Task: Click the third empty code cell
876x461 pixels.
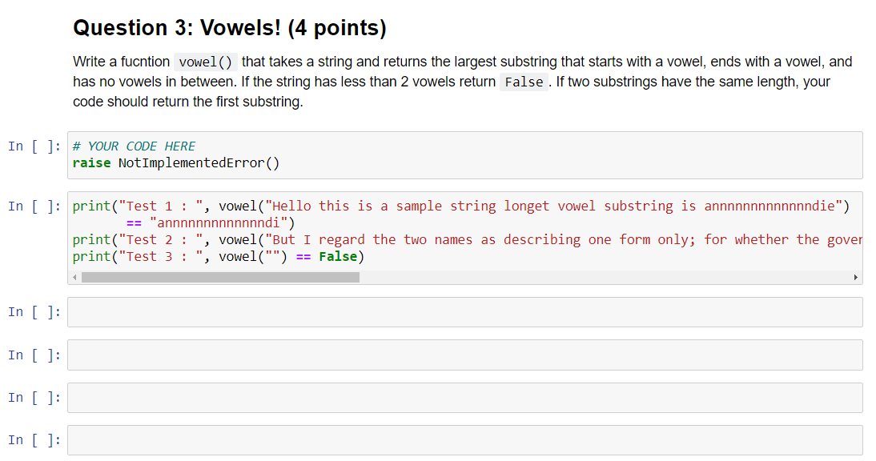Action: pyautogui.click(x=464, y=398)
